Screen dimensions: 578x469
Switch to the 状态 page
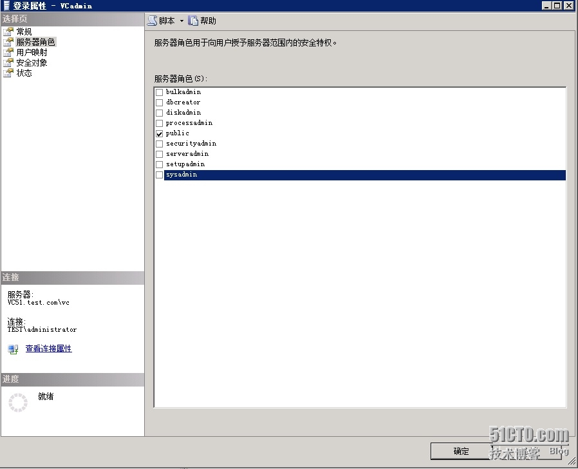coord(24,73)
